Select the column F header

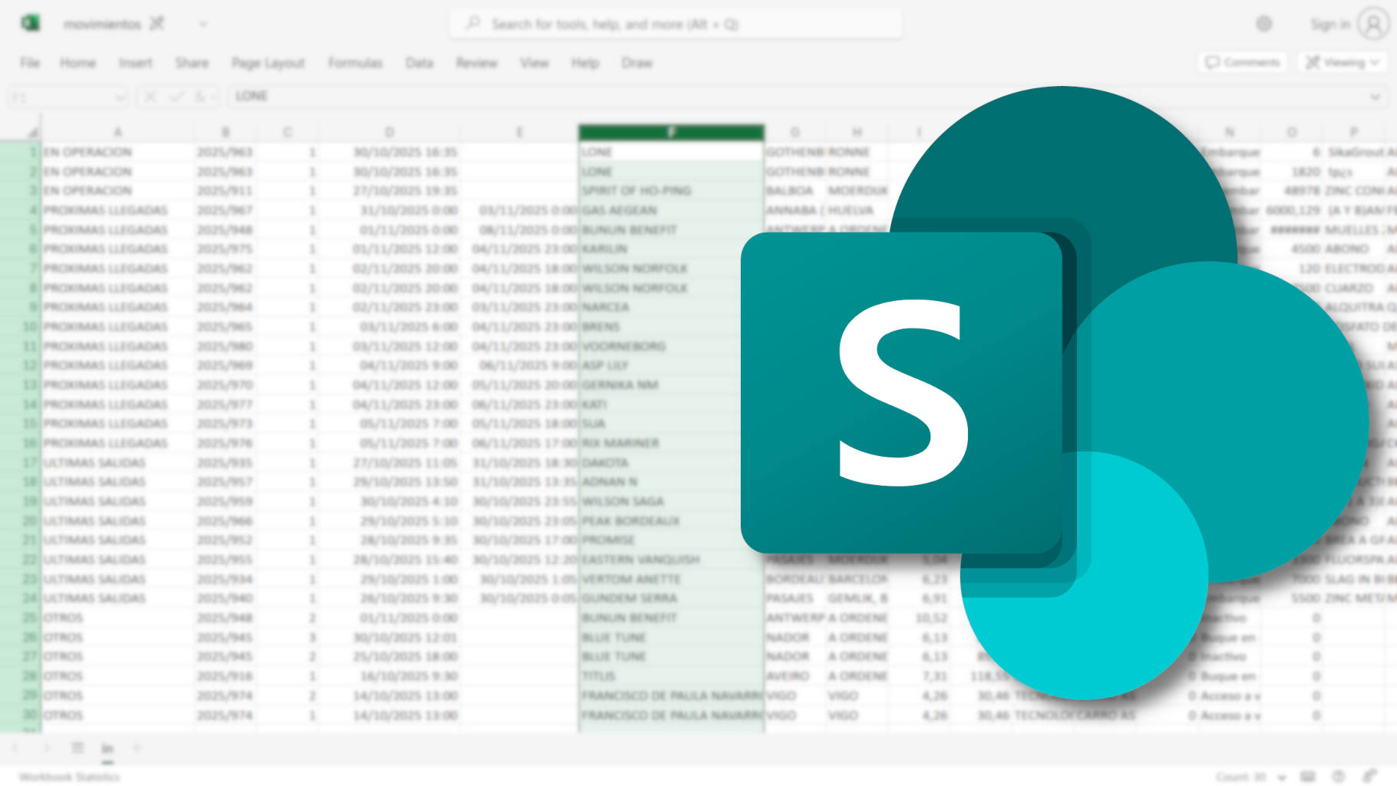coord(671,132)
